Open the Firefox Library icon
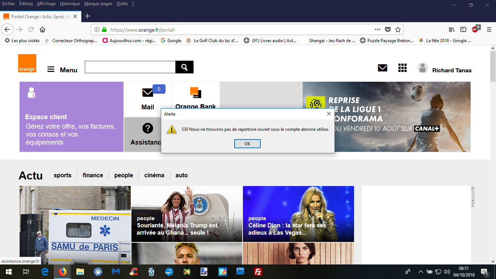This screenshot has height=279, width=496. (x=452, y=29)
